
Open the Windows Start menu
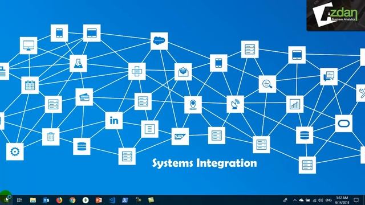click(x=6, y=200)
